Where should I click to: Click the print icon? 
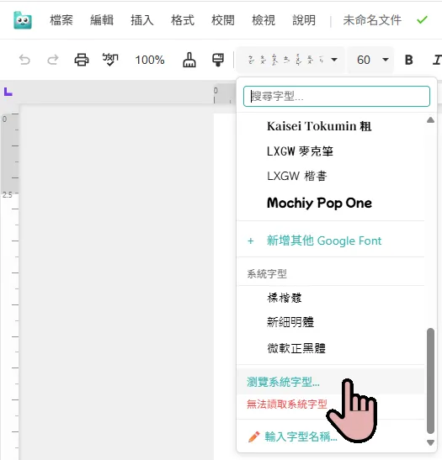(x=82, y=60)
